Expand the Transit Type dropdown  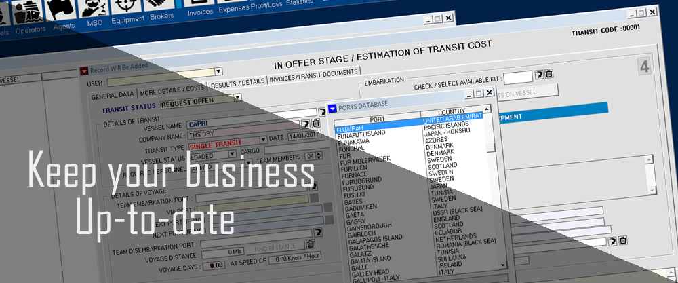(263, 140)
